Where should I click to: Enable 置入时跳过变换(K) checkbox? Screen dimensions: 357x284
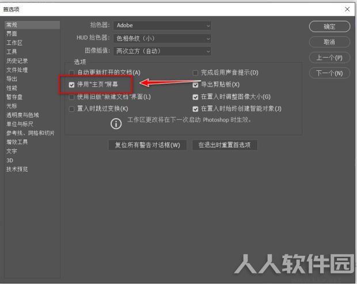(x=71, y=109)
